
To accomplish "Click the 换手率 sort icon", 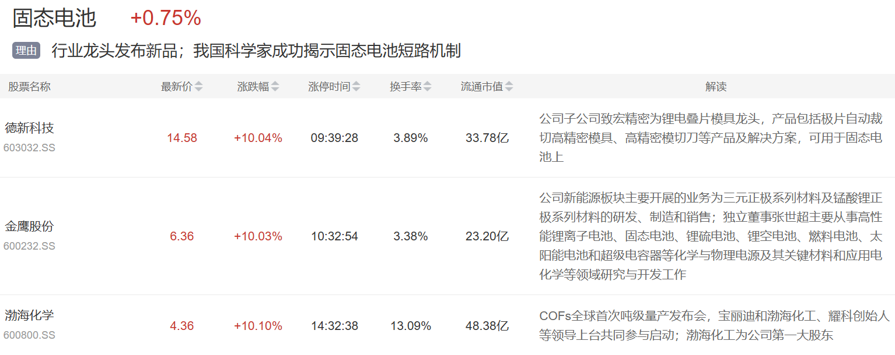I will click(428, 87).
